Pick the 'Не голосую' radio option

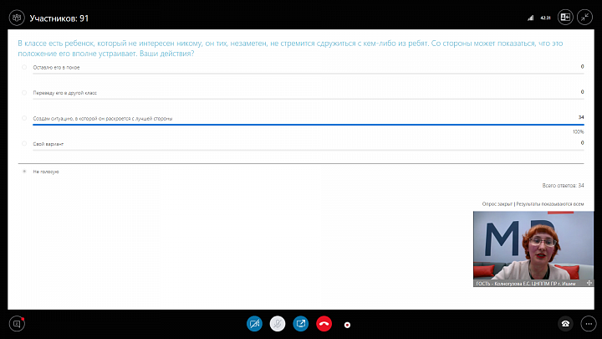pos(24,171)
